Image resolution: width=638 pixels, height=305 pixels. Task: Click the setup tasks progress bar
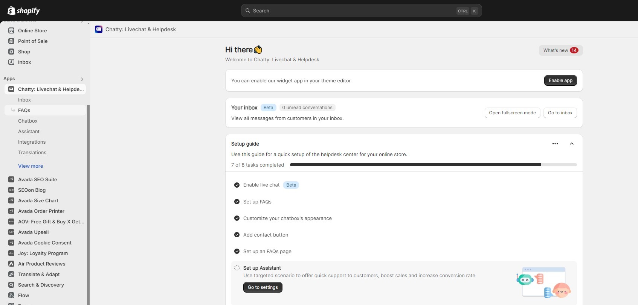tap(433, 165)
